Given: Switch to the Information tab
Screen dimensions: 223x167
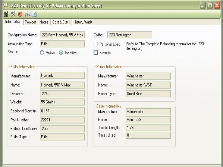Looking at the screenshot, I should click(x=13, y=22).
